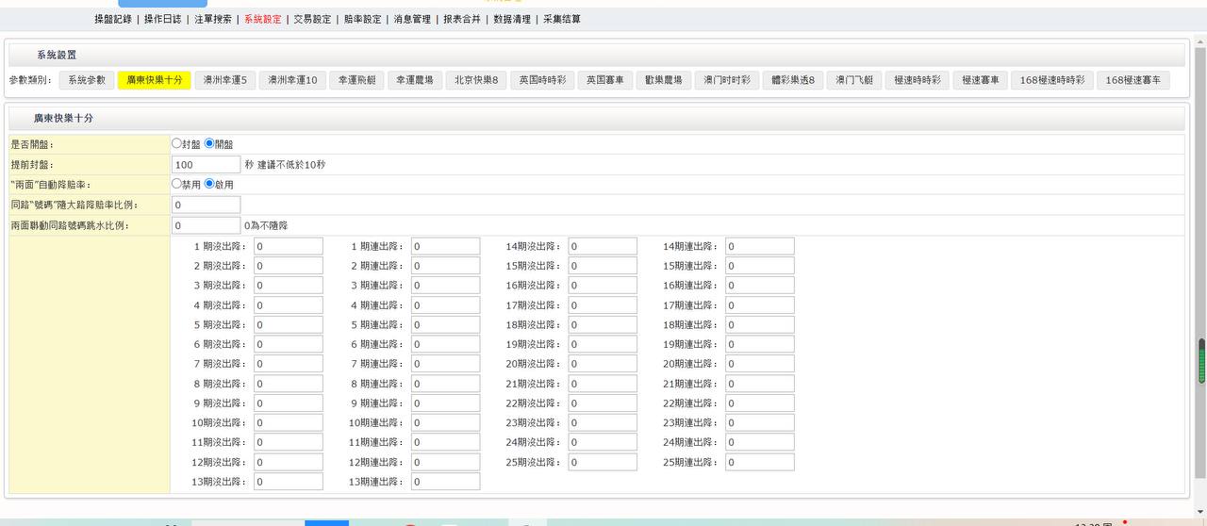Screen dimensions: 1207x526
Task: Select the 封盤 radio button
Action: pyautogui.click(x=176, y=144)
